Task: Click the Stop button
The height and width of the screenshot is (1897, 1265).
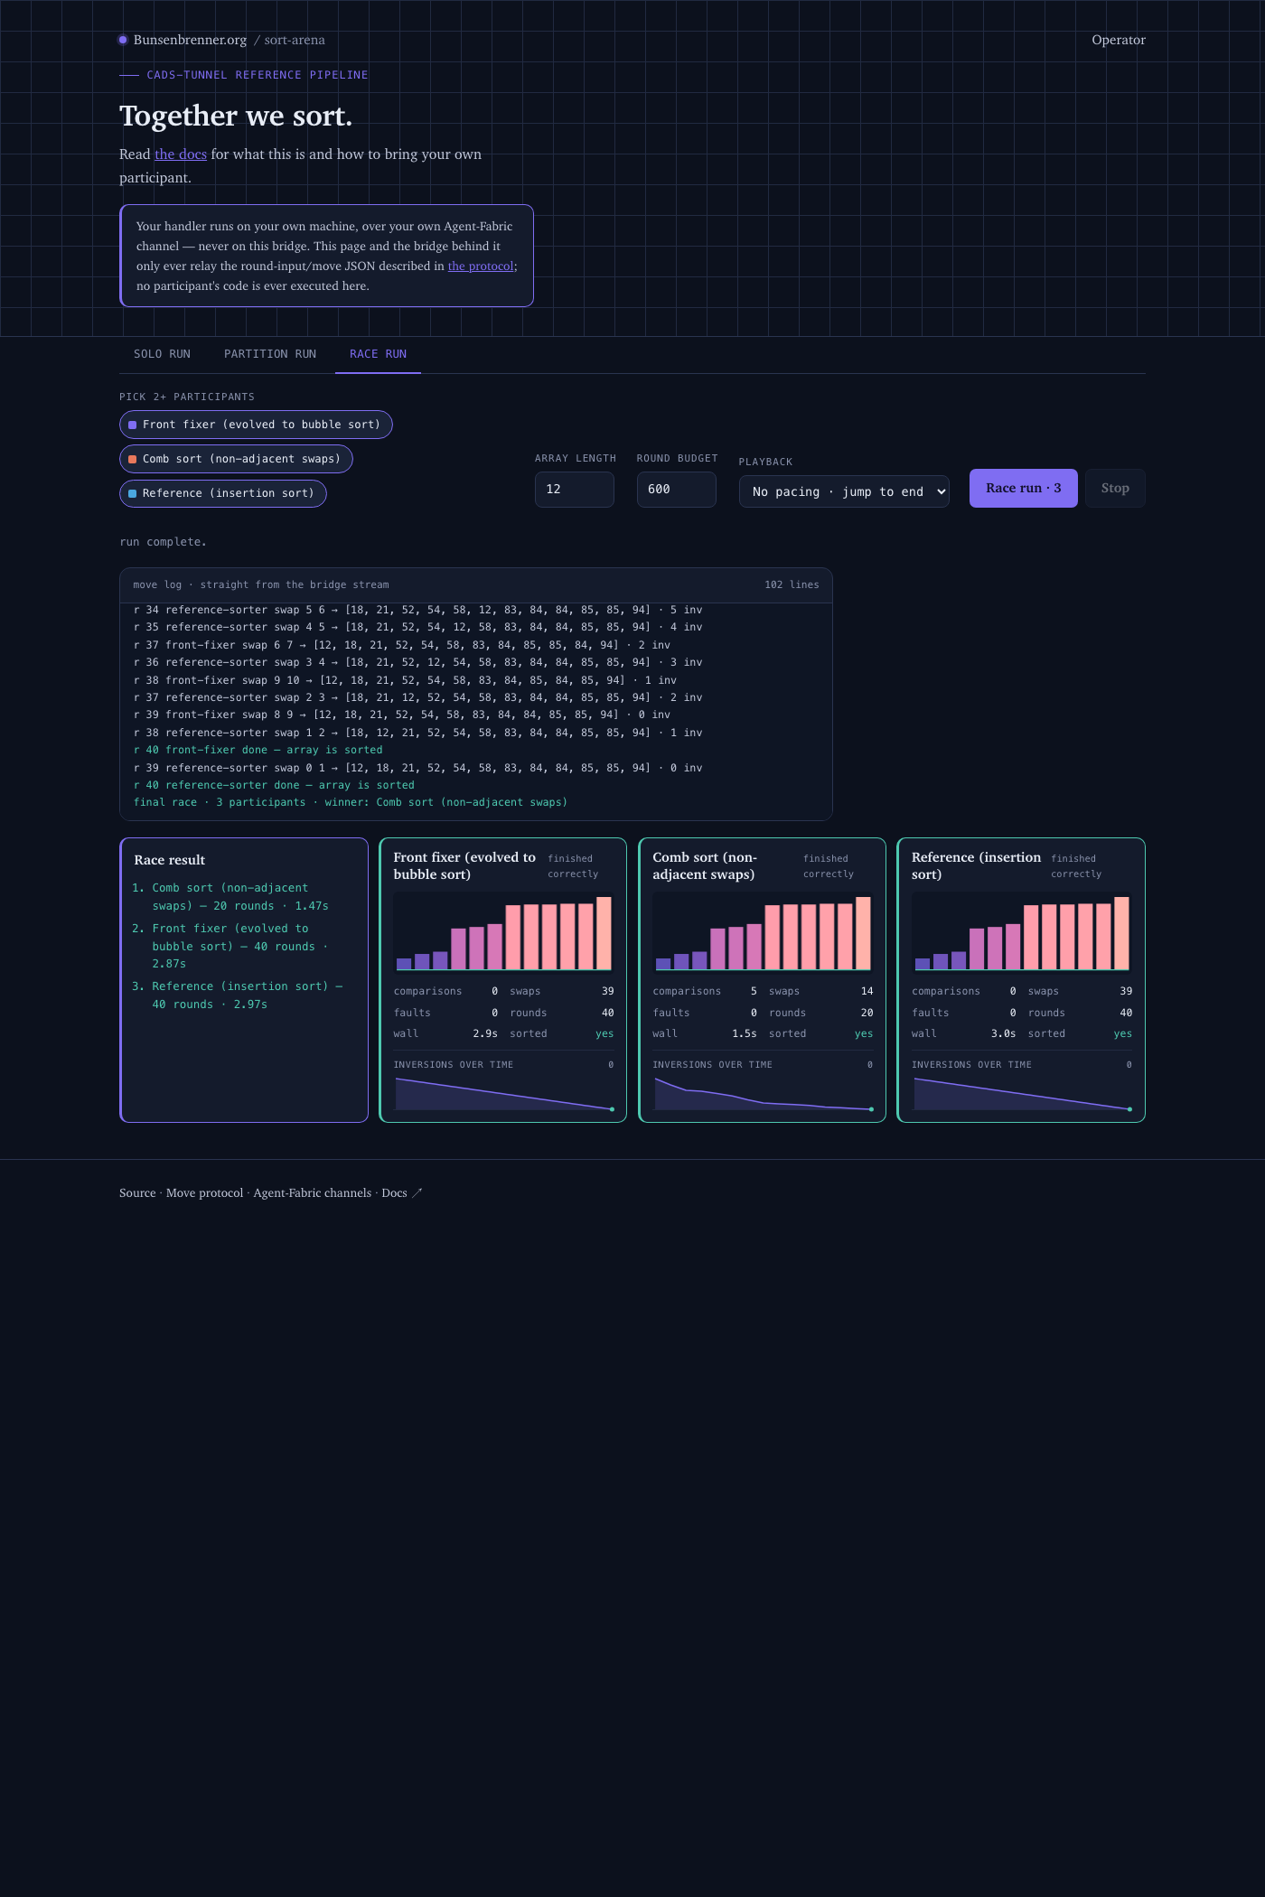Action: click(x=1115, y=488)
